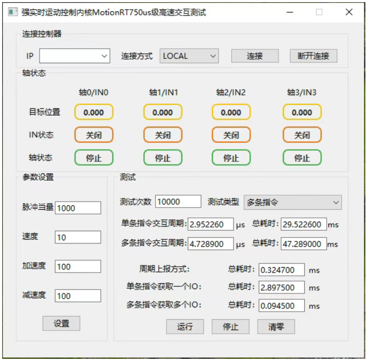Click the 轴3/IN3 column header

302,92
